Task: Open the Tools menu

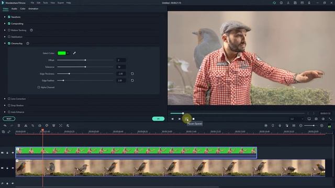Action: [46, 3]
